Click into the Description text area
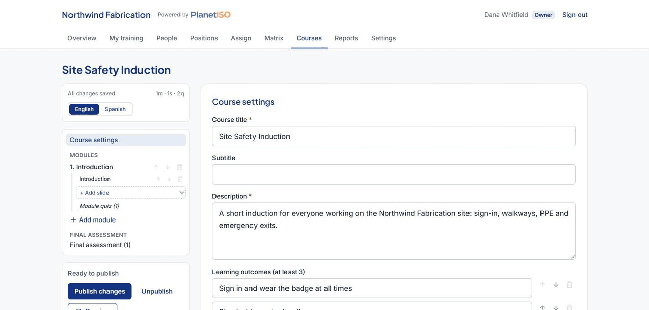Image resolution: width=649 pixels, height=310 pixels. pos(394,231)
